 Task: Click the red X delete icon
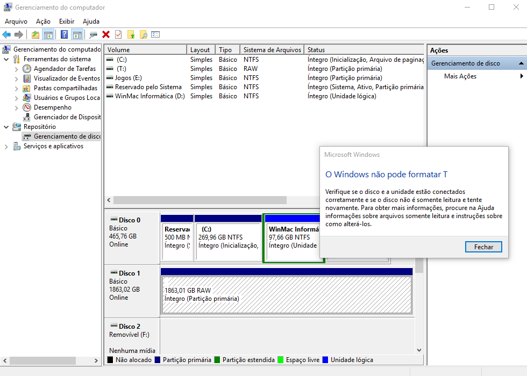point(106,34)
